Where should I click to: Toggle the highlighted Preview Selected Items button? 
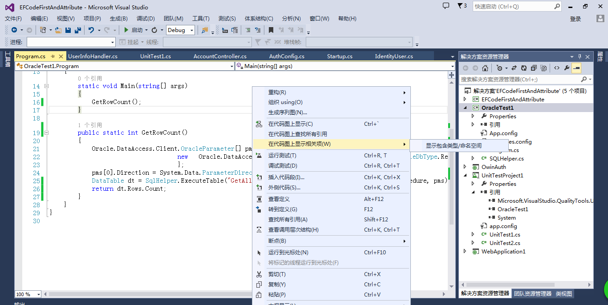click(576, 68)
